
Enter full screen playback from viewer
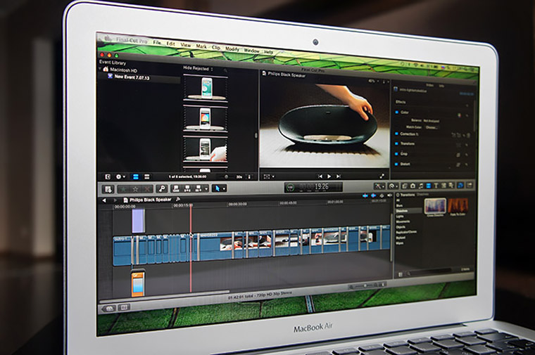382,176
